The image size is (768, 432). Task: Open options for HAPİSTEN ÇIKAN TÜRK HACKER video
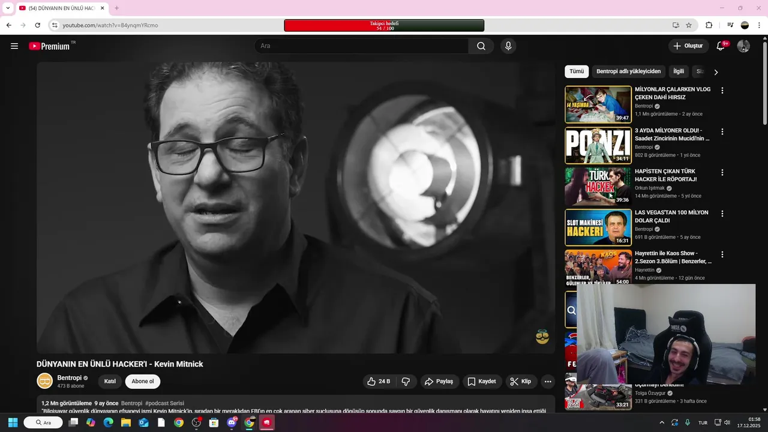(722, 172)
